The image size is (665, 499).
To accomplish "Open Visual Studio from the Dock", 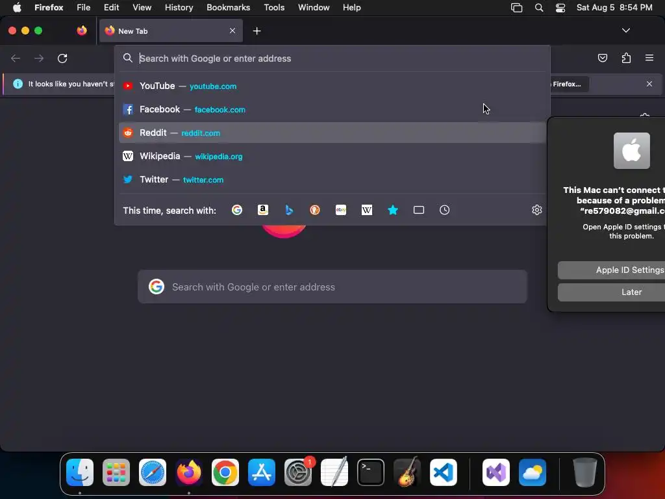I will (496, 472).
